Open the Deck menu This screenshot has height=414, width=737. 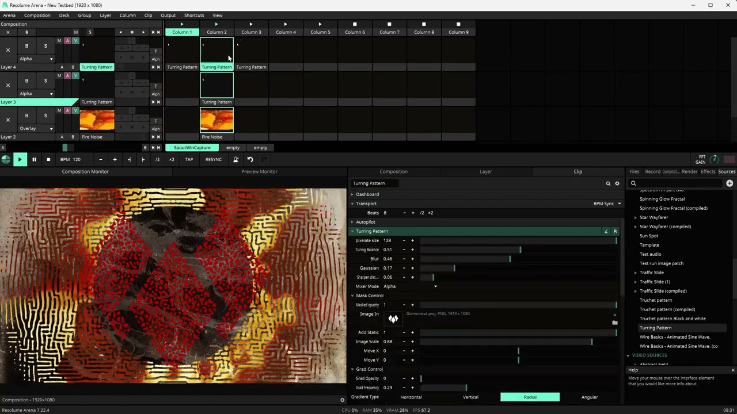click(64, 15)
